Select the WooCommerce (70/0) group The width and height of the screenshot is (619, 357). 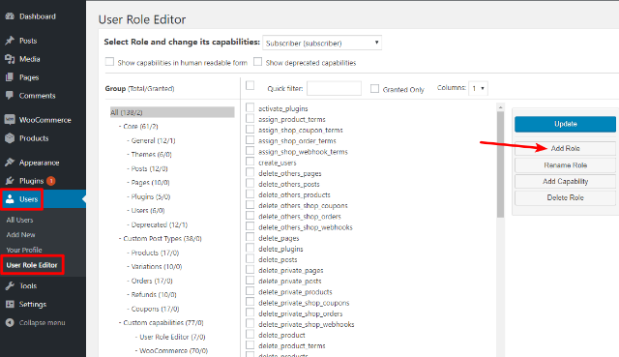point(173,350)
